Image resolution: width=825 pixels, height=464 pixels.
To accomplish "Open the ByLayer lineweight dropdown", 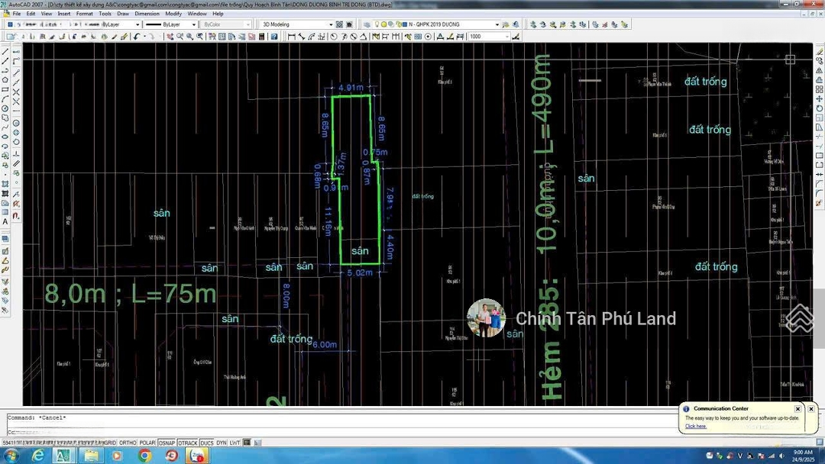I will click(x=193, y=24).
